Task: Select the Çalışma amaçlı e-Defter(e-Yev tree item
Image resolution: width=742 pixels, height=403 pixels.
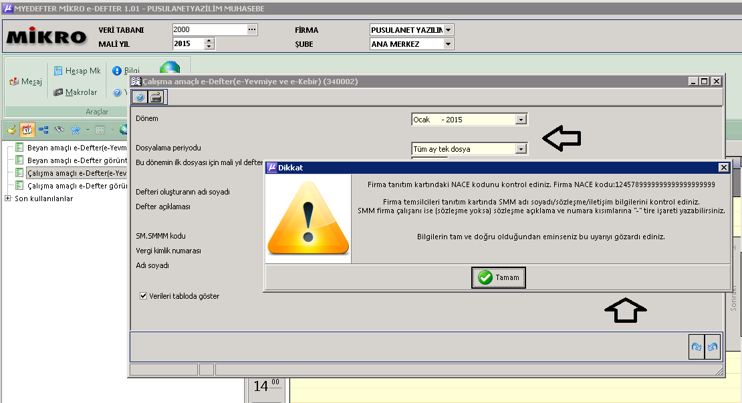Action: 77,173
